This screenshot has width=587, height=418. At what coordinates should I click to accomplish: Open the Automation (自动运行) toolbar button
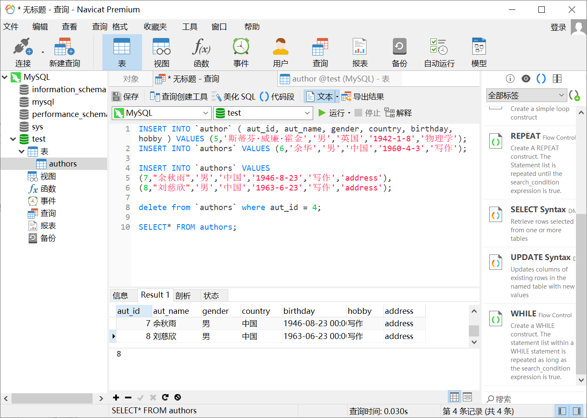pos(439,53)
